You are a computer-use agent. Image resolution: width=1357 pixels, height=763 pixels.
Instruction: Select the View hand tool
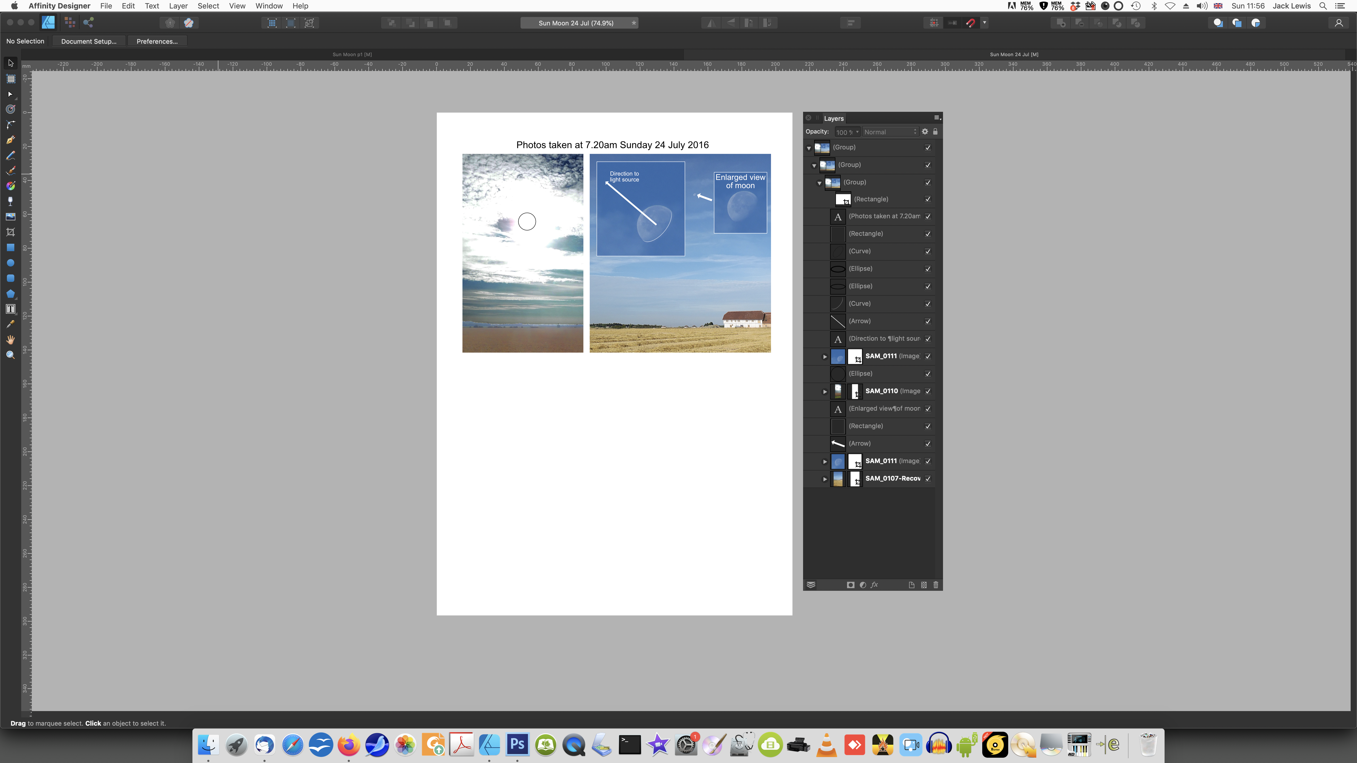[x=11, y=340]
